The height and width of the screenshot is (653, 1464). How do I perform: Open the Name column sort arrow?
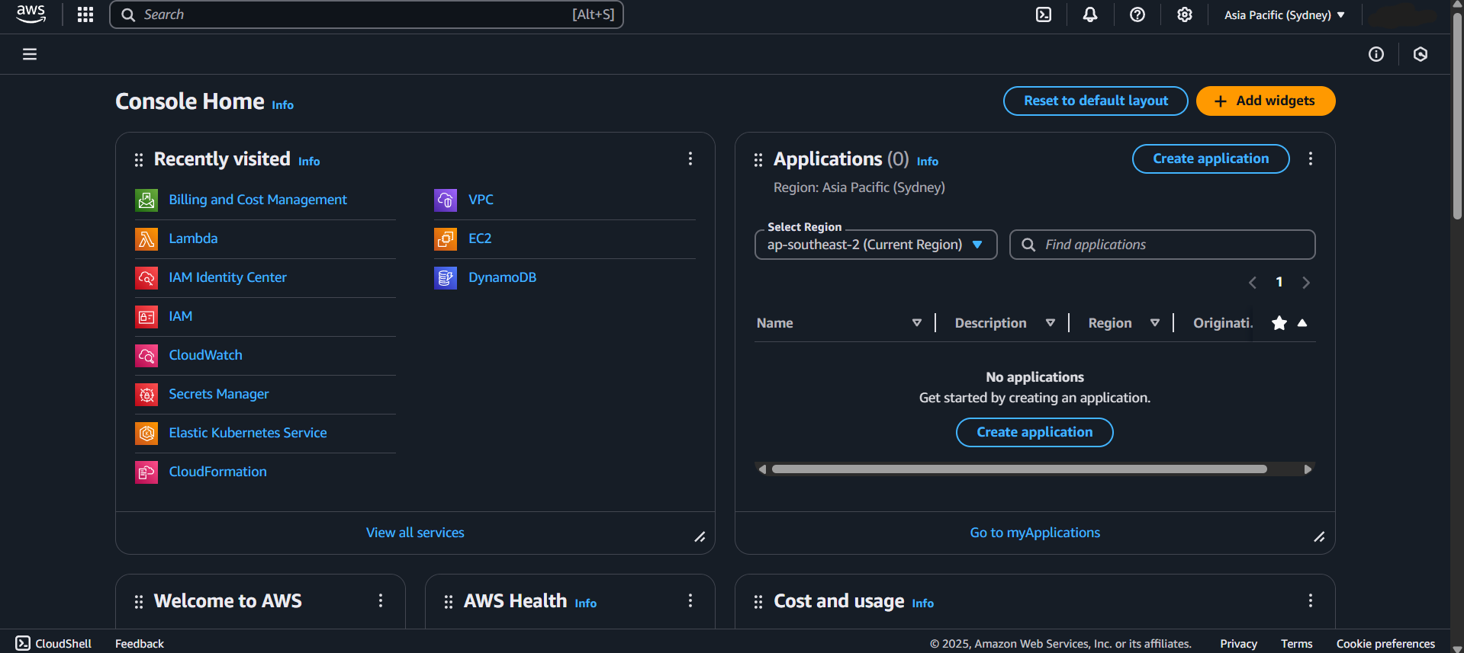917,323
